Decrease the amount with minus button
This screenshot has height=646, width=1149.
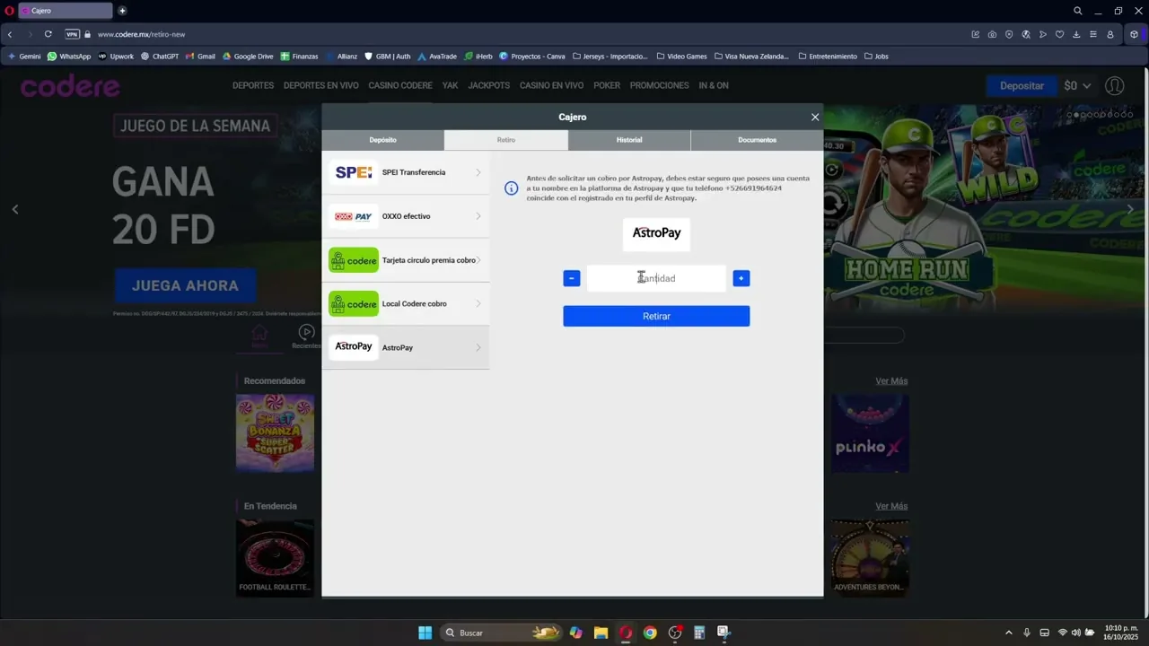572,278
